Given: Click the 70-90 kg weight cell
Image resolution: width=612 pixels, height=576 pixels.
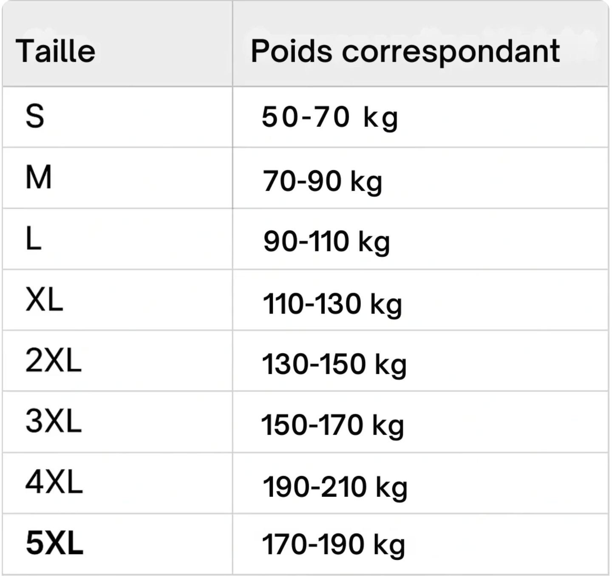Looking at the screenshot, I should [323, 181].
